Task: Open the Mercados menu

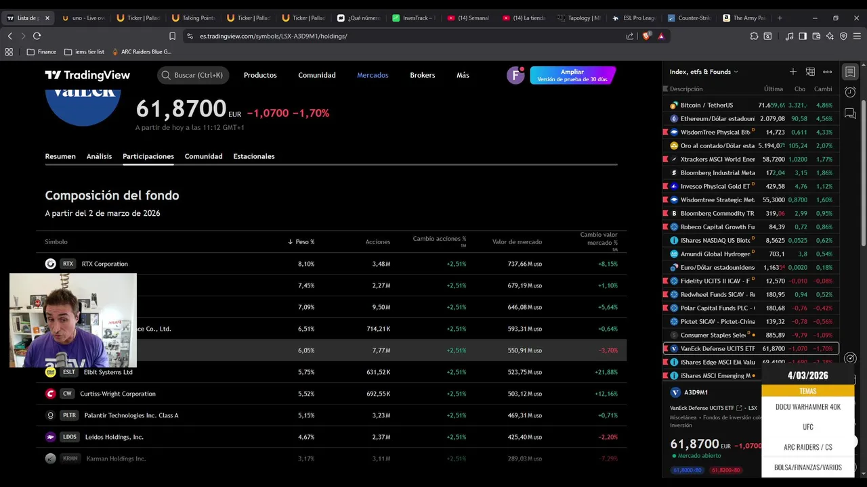Action: (373, 75)
